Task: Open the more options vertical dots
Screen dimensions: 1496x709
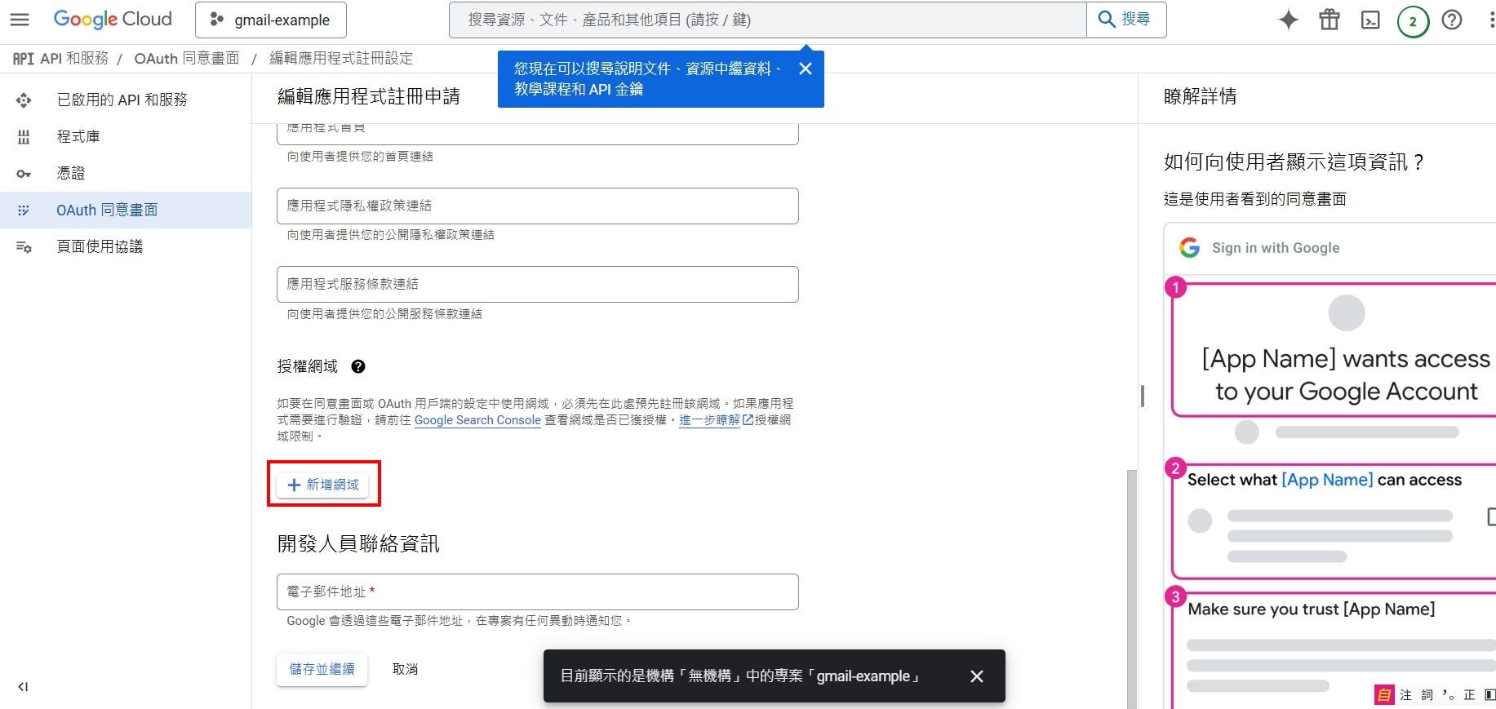Action: 1491,20
